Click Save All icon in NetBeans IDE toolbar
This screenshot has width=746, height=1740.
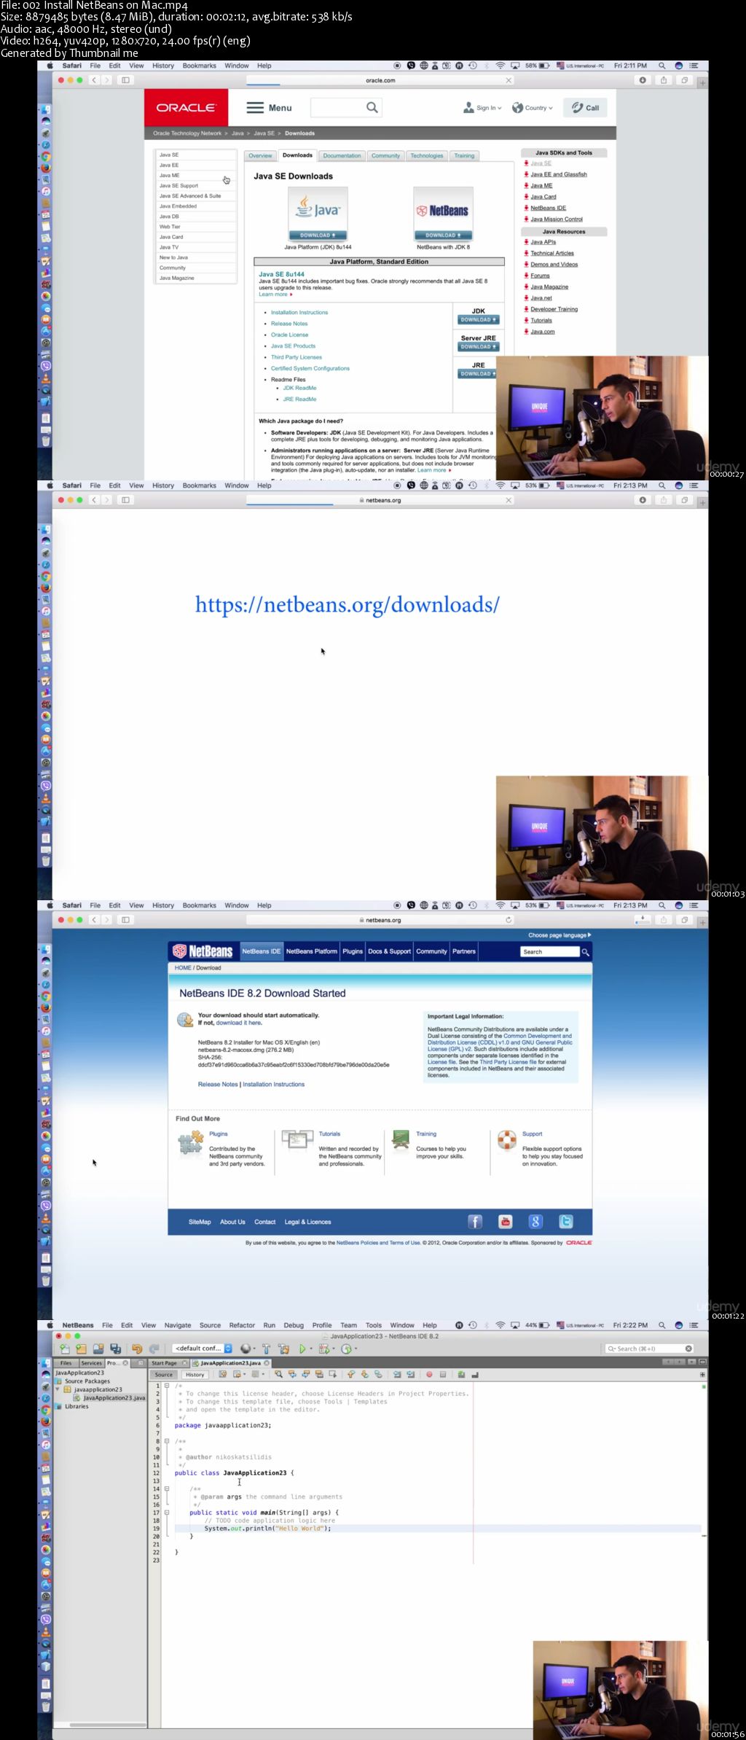115,1349
